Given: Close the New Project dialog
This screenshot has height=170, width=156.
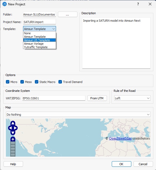Looking at the screenshot, I should [x=150, y=4].
